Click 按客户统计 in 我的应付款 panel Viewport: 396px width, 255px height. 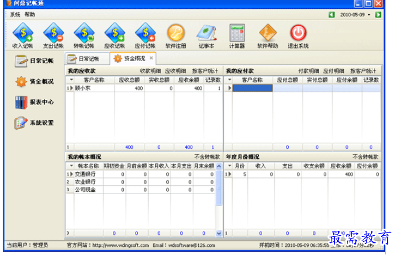coord(363,71)
